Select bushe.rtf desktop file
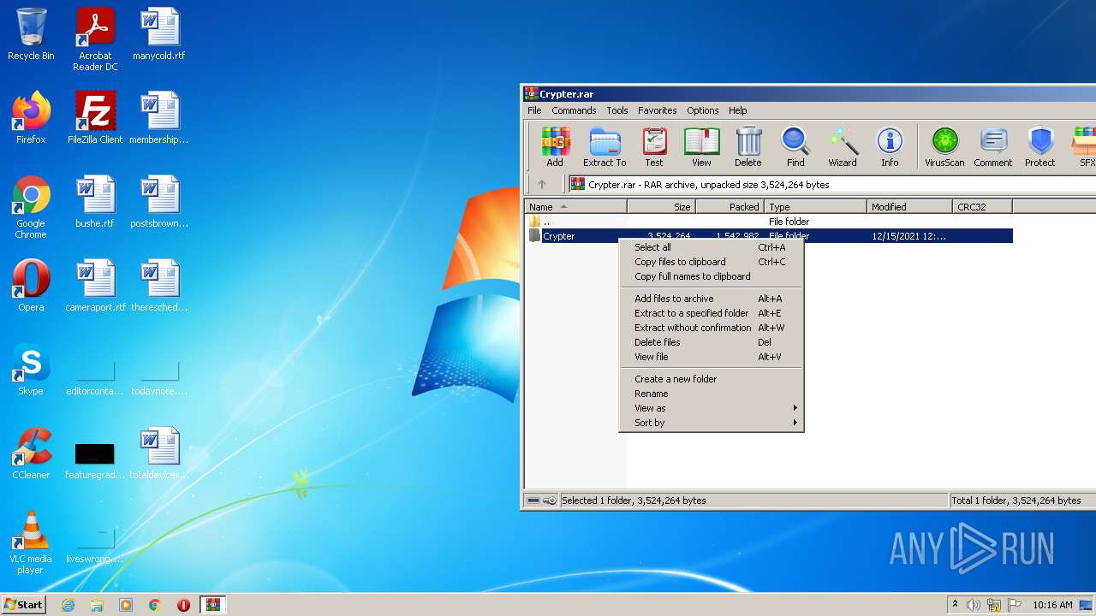The image size is (1096, 616). pyautogui.click(x=95, y=201)
